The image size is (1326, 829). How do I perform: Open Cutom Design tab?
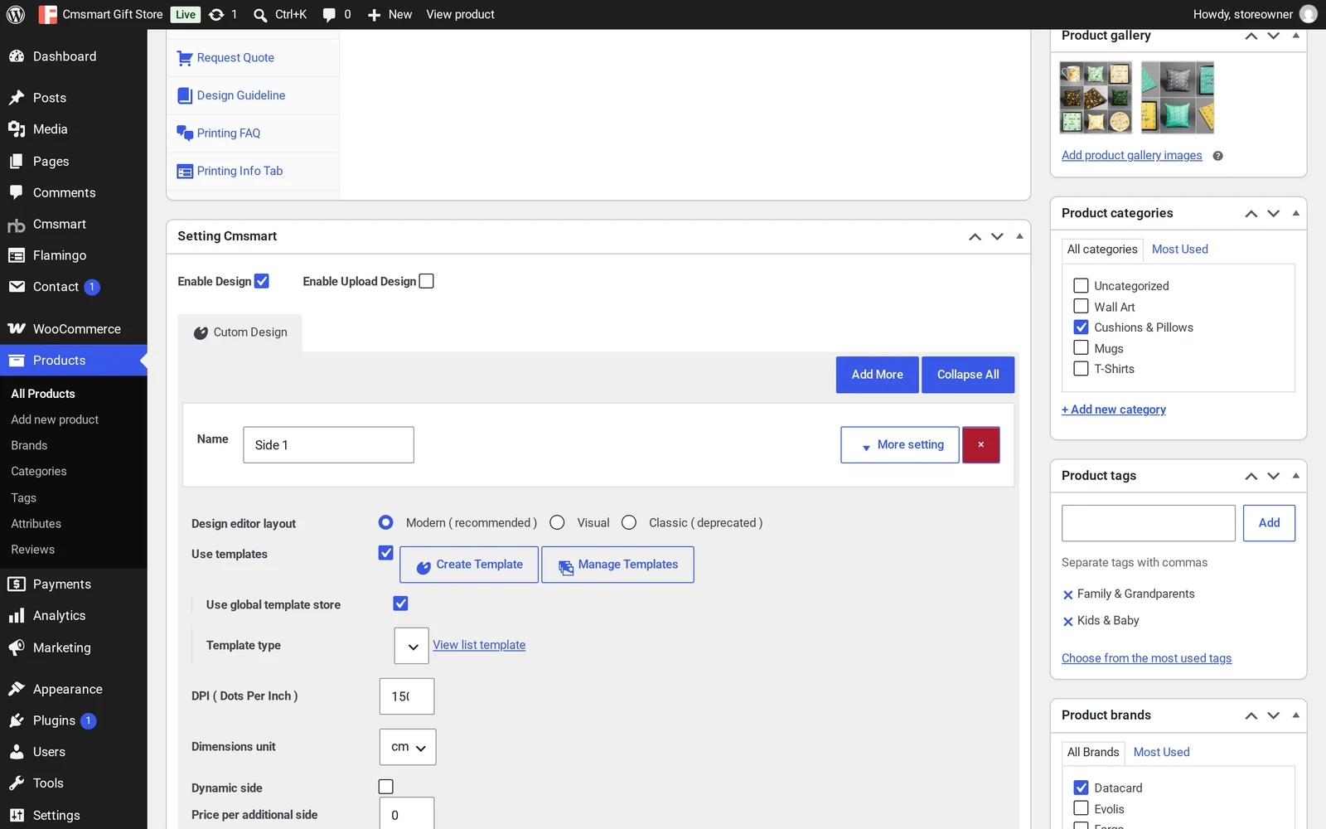[240, 332]
